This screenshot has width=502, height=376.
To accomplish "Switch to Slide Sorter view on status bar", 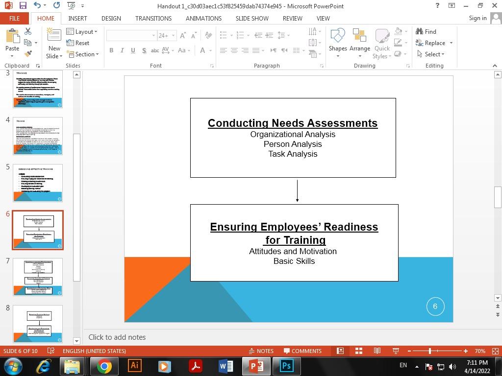I will (358, 351).
